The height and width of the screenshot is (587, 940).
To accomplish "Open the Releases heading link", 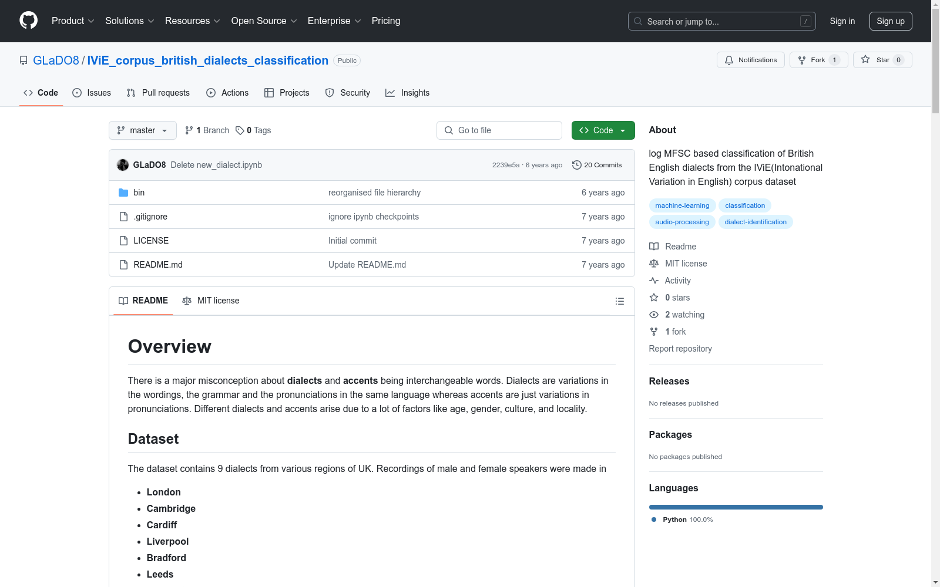I will pyautogui.click(x=669, y=381).
